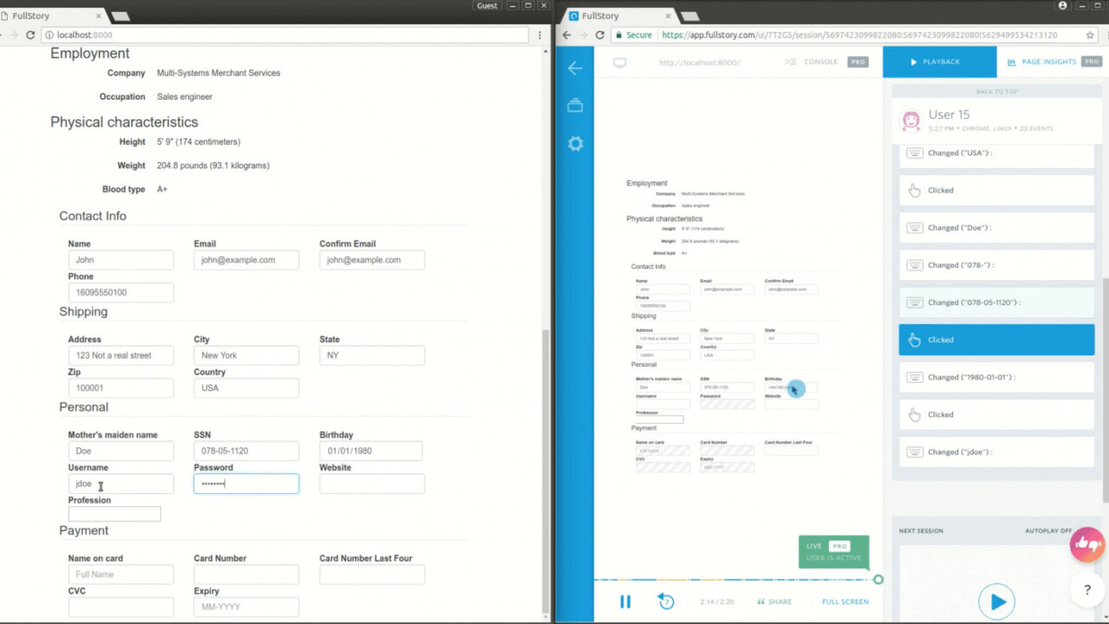Open the briefcase icon in blue sidebar
The image size is (1109, 624).
tap(574, 106)
